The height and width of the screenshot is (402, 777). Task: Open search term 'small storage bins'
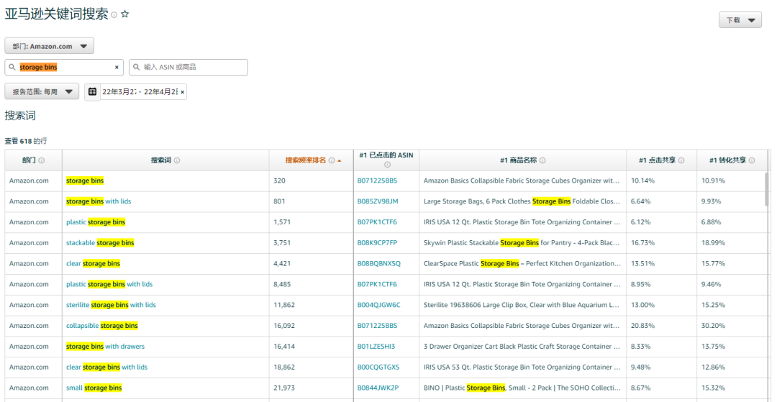pyautogui.click(x=94, y=388)
